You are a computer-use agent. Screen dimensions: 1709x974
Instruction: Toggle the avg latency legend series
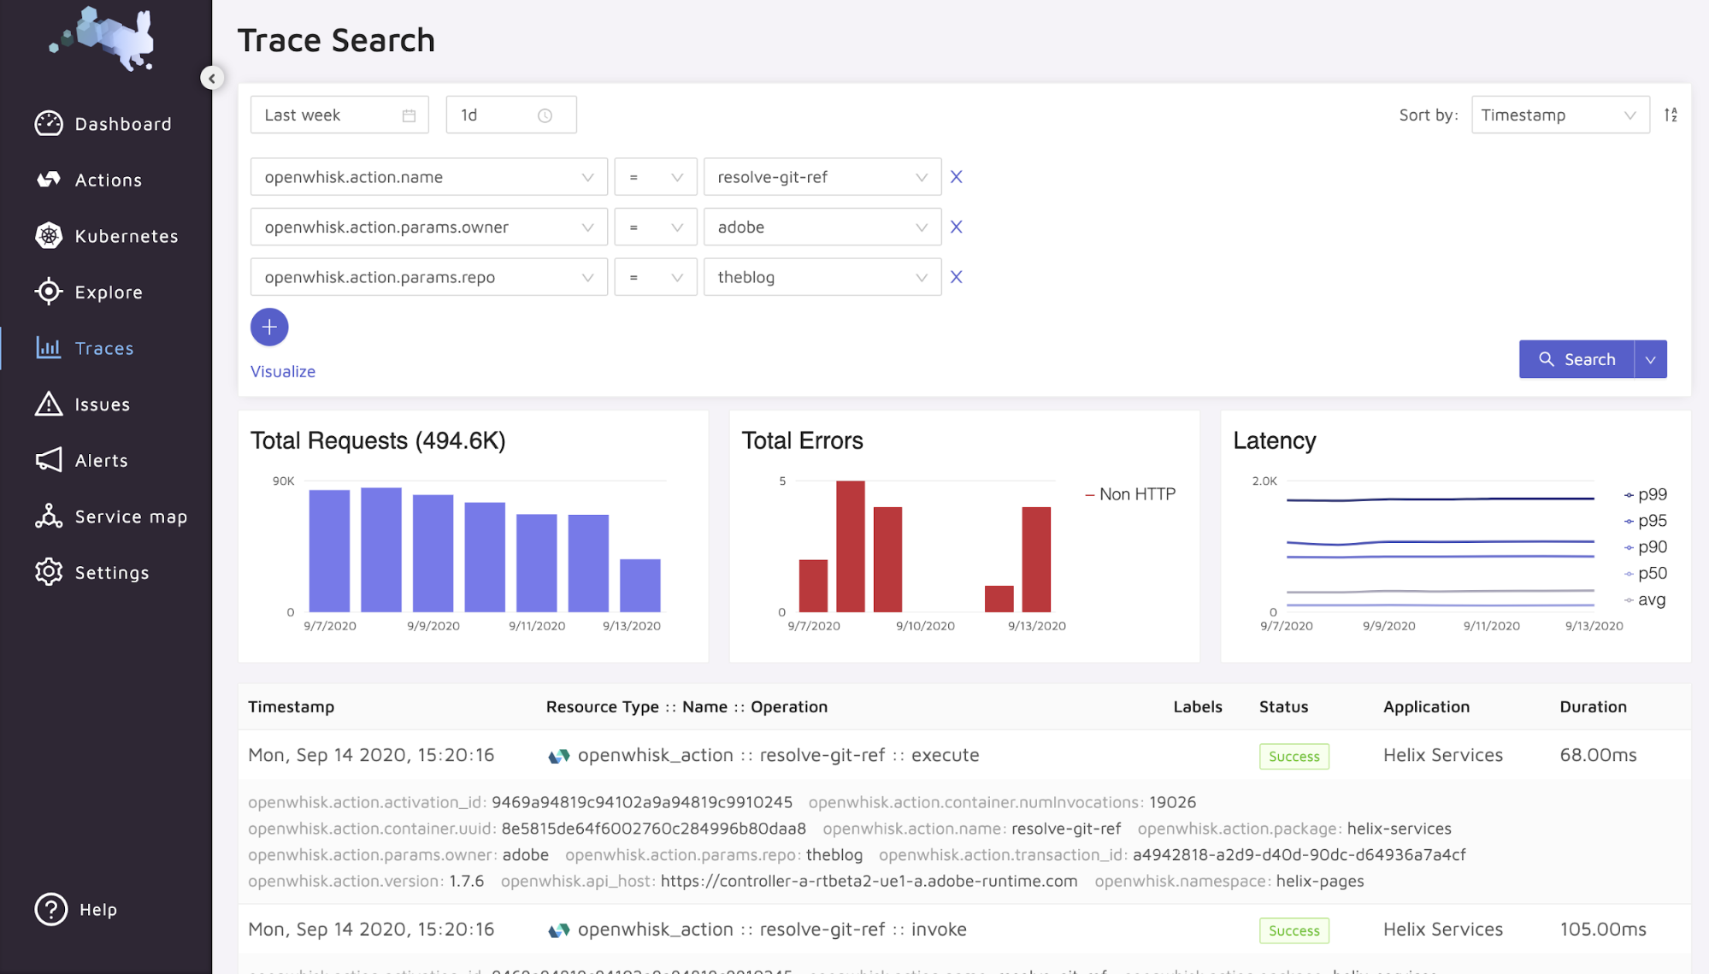point(1645,599)
